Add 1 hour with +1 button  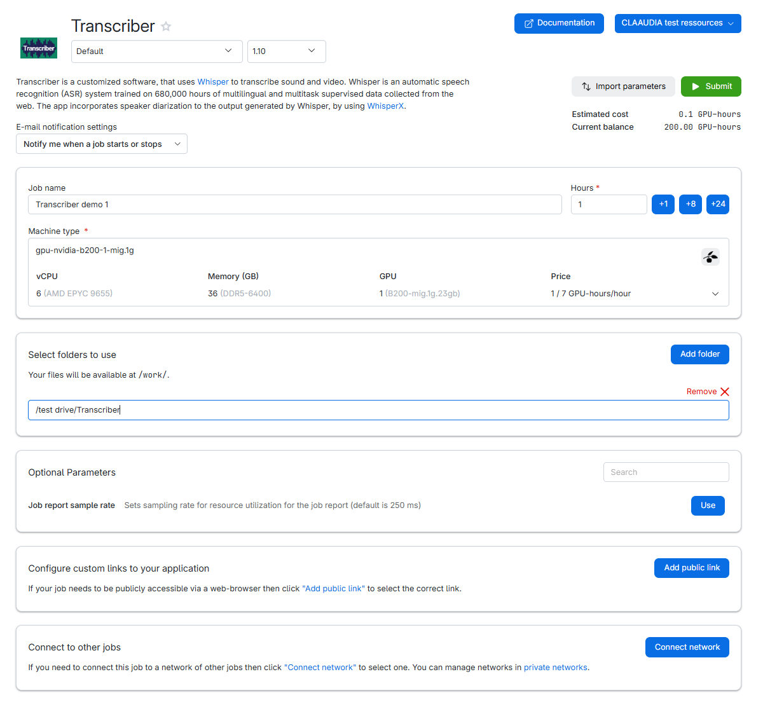pos(663,204)
